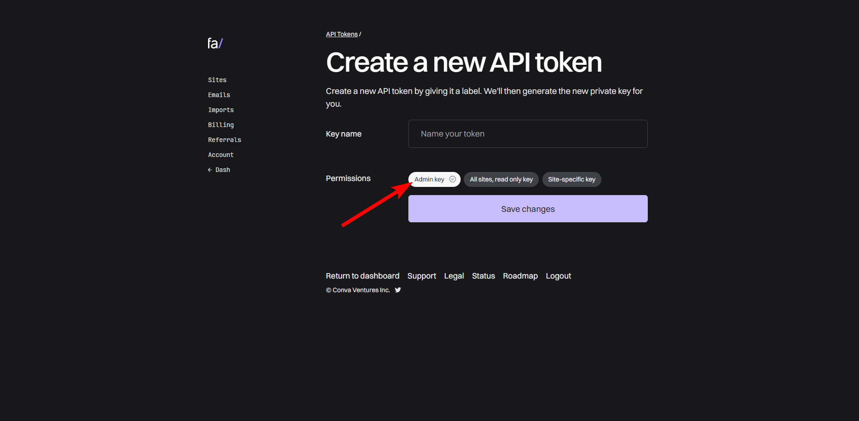Open the "API Tokens" breadcrumb link
The image size is (859, 421).
341,34
